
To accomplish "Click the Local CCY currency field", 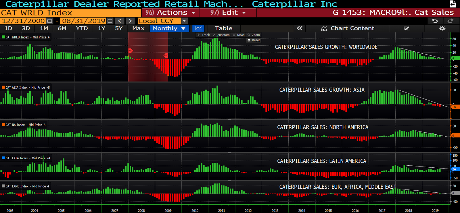I will pyautogui.click(x=160, y=21).
